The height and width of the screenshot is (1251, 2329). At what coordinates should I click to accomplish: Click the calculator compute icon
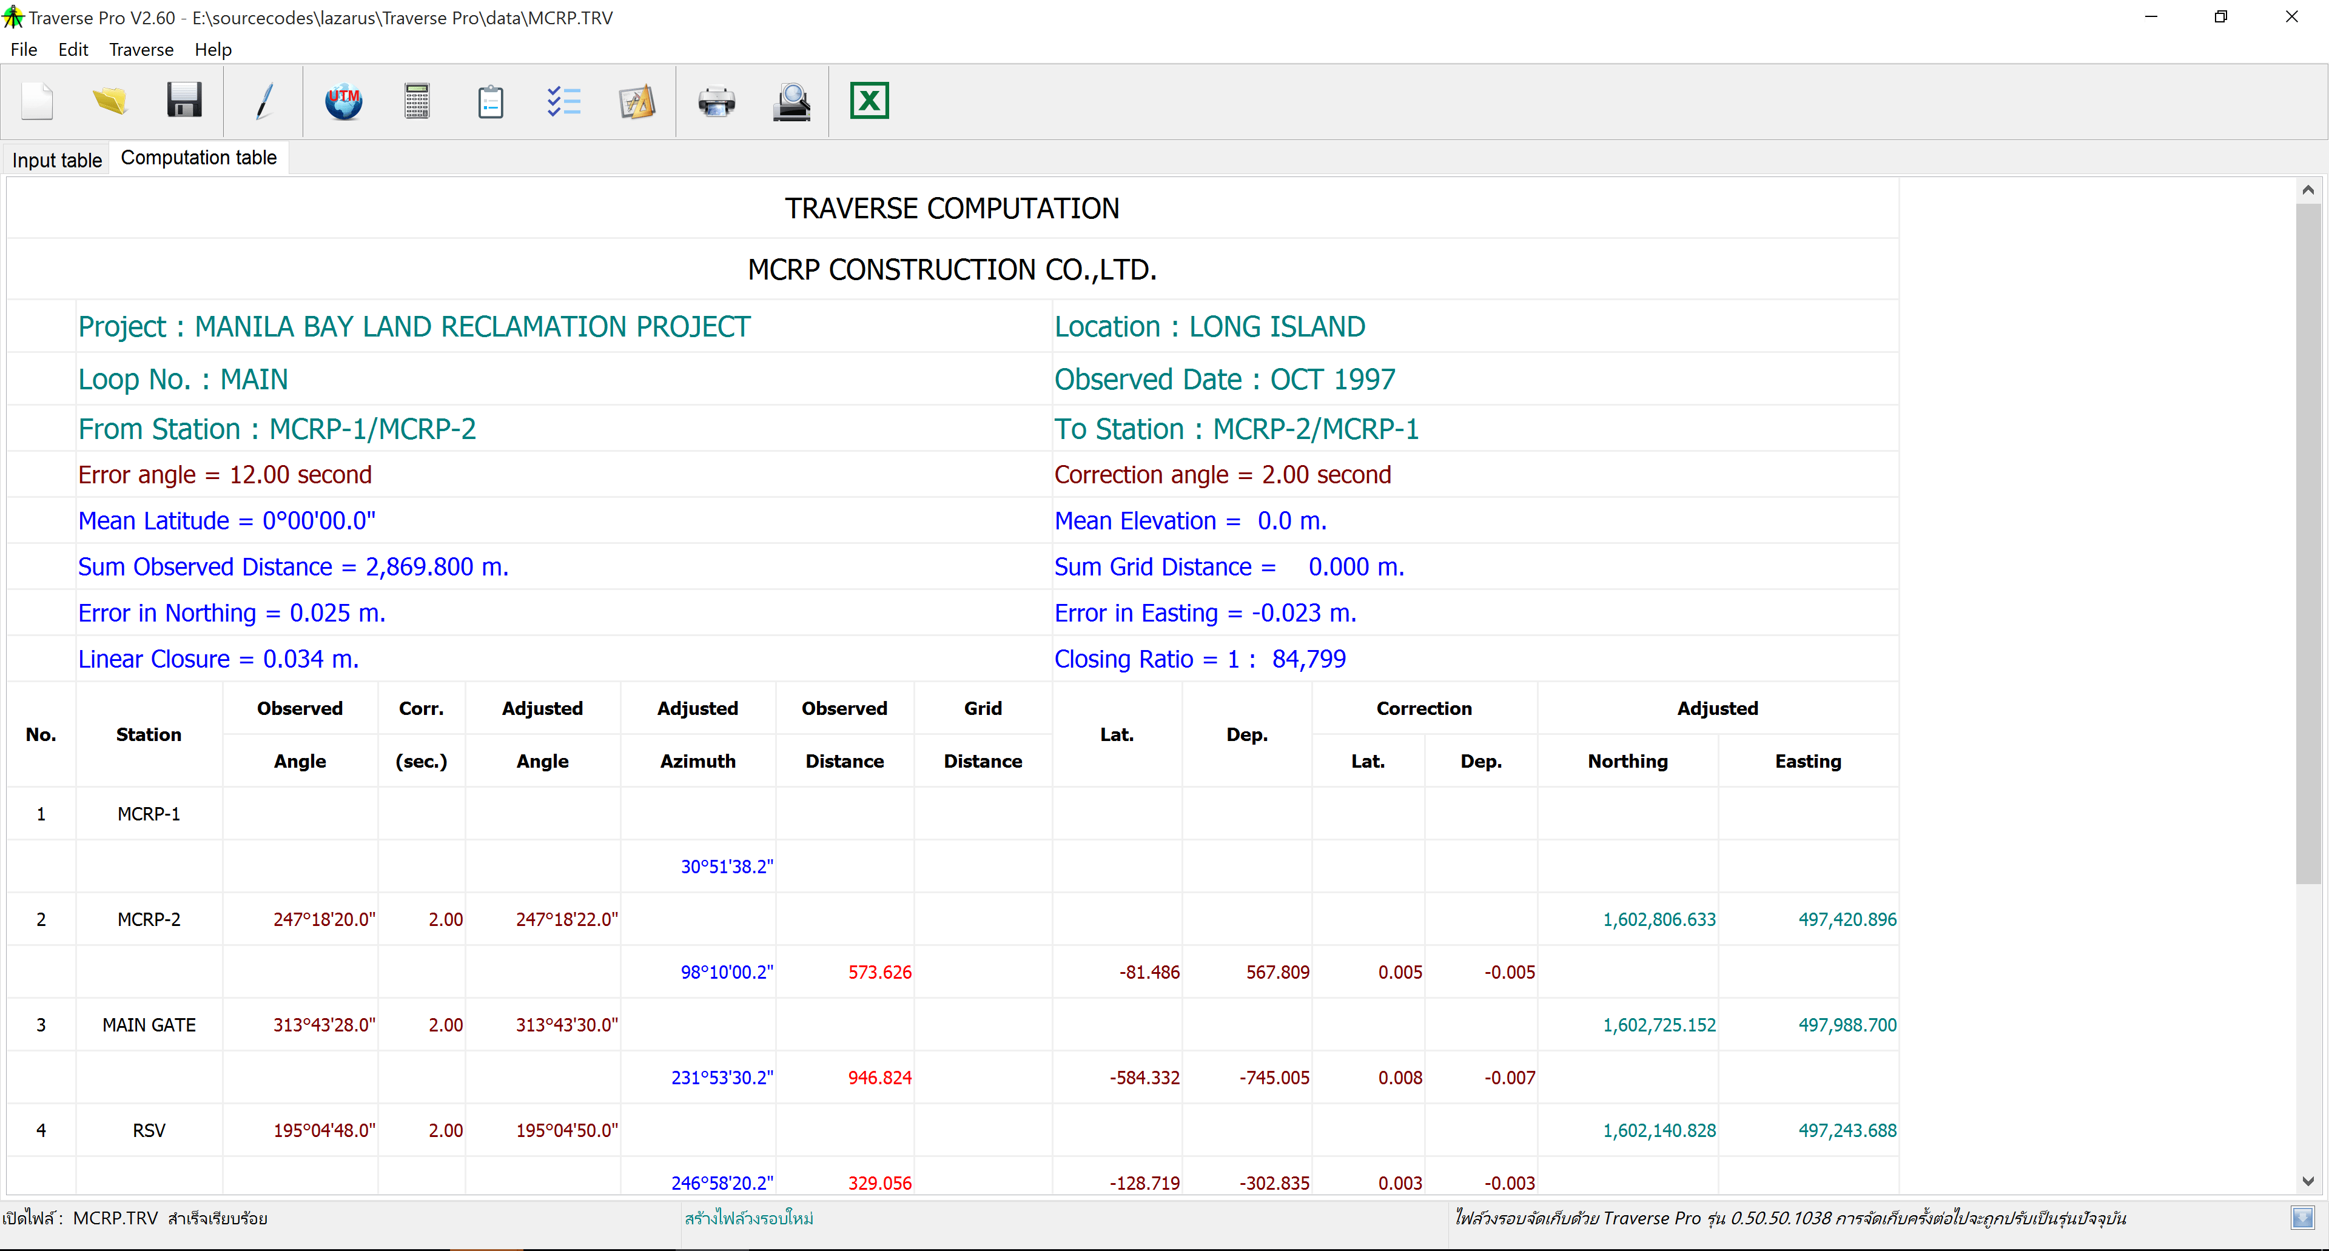pos(417,101)
